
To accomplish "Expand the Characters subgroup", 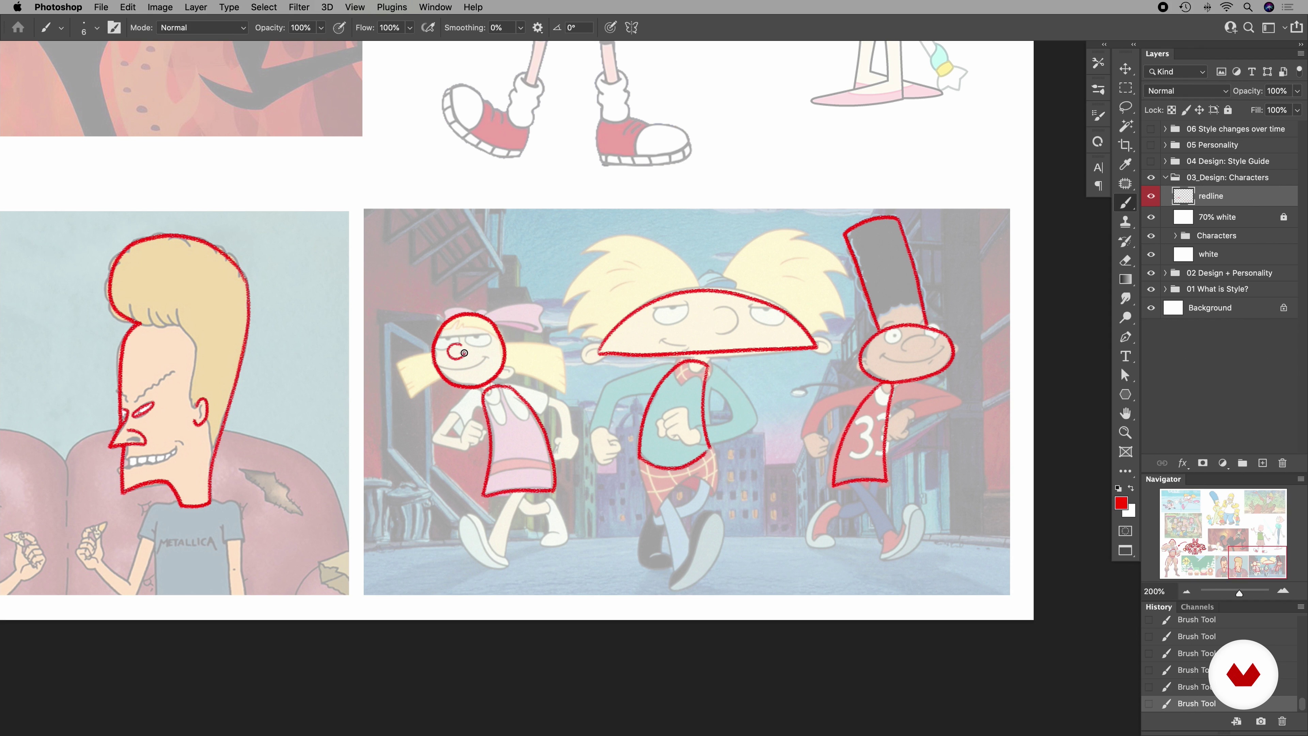I will tap(1175, 236).
